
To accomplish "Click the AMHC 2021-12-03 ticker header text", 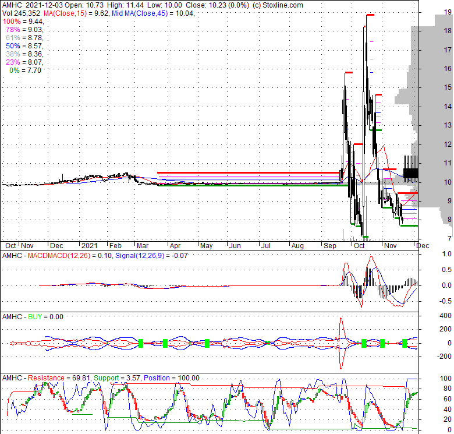I will pos(32,5).
